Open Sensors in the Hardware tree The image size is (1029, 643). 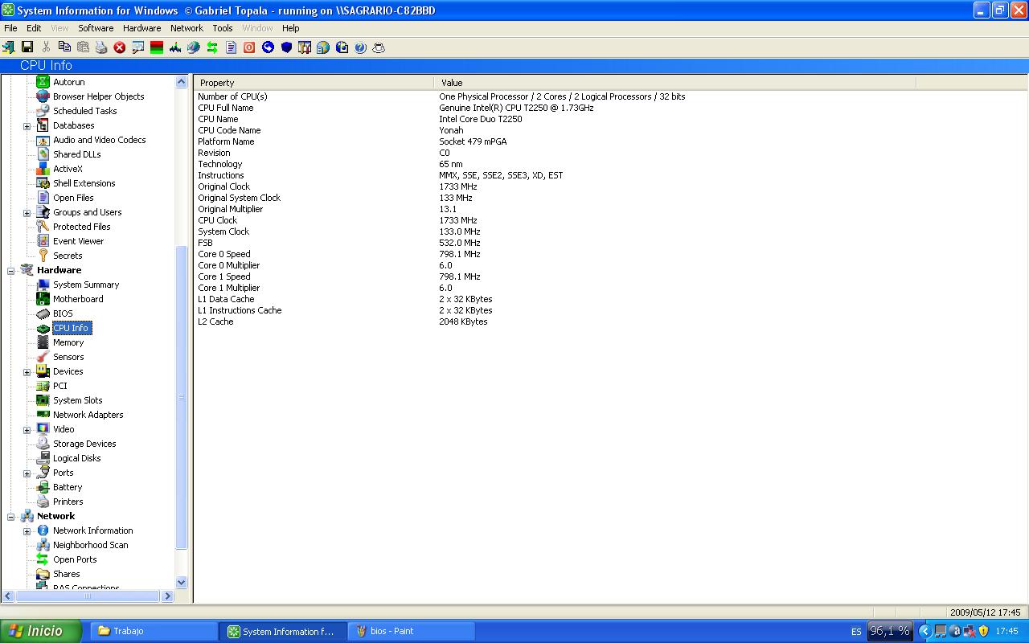68,357
